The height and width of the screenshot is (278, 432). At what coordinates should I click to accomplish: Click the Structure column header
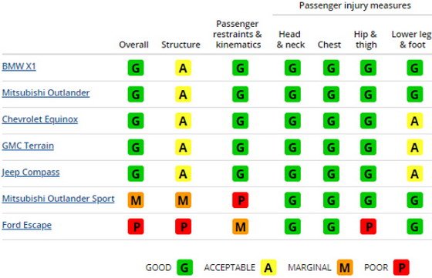click(181, 45)
